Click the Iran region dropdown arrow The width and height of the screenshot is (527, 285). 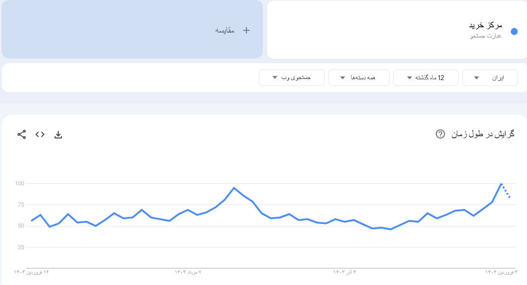[x=476, y=77]
